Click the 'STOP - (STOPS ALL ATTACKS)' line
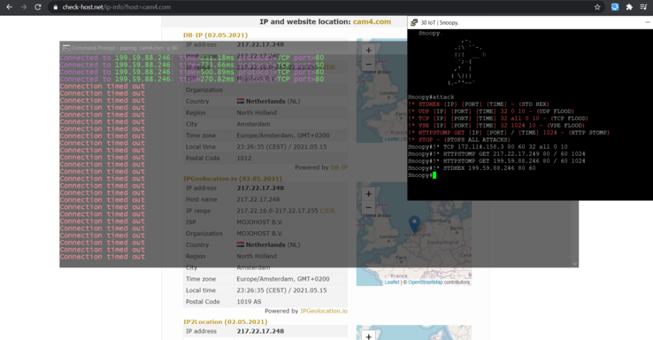 tap(458, 140)
